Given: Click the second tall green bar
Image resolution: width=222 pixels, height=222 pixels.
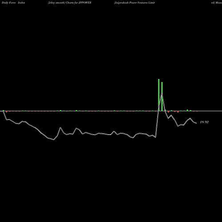Looking at the screenshot, I should click(162, 96).
